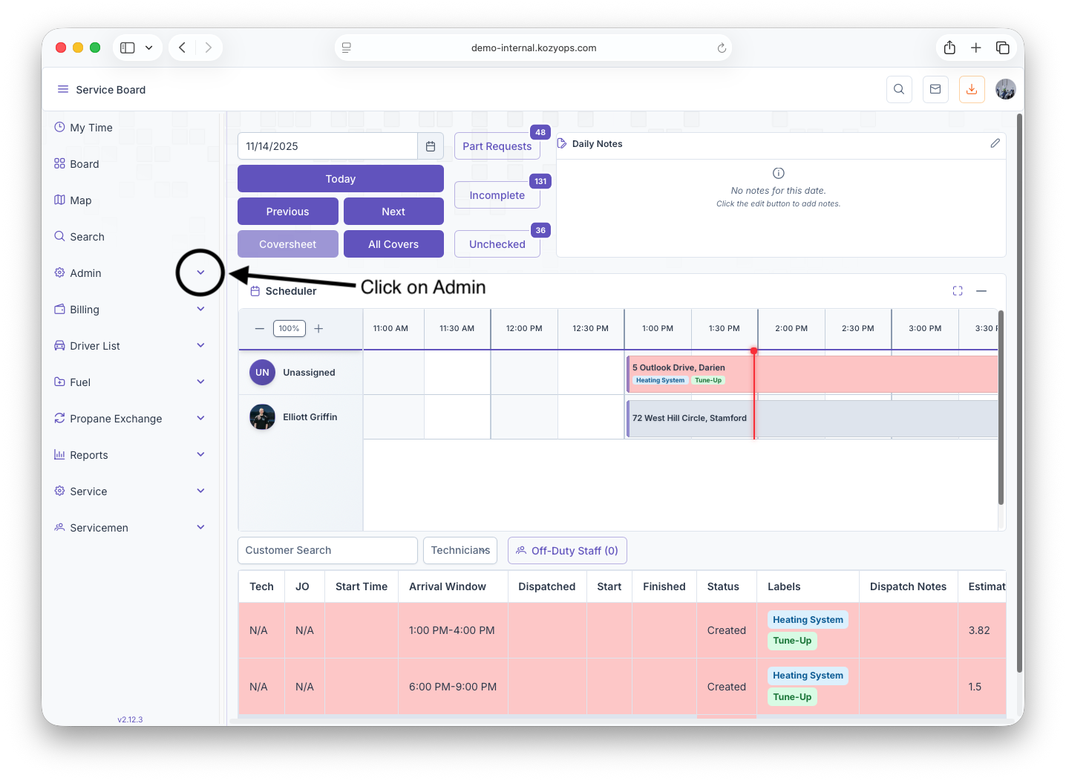Viewport: 1066px width, 781px height.
Task: Click the scheduler vertical scrollbar
Action: point(1001,408)
